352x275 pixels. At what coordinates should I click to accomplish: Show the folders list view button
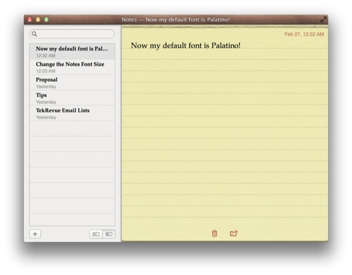click(96, 234)
